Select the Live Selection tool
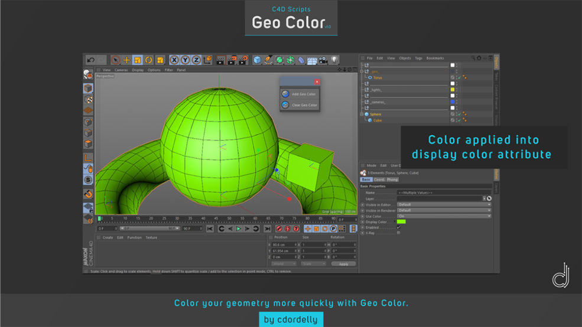 [x=115, y=60]
